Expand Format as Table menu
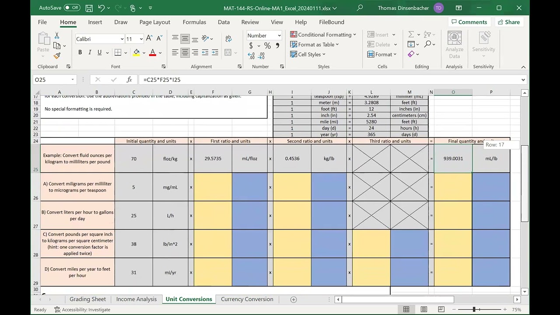 (315, 44)
